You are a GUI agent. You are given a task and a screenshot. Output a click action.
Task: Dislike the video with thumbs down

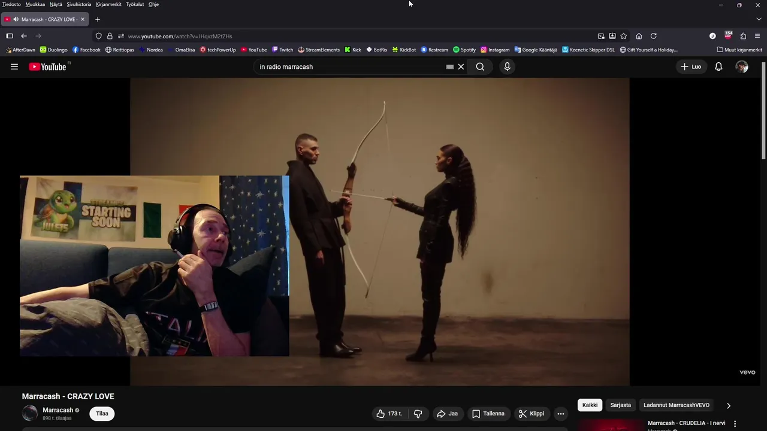(x=418, y=414)
